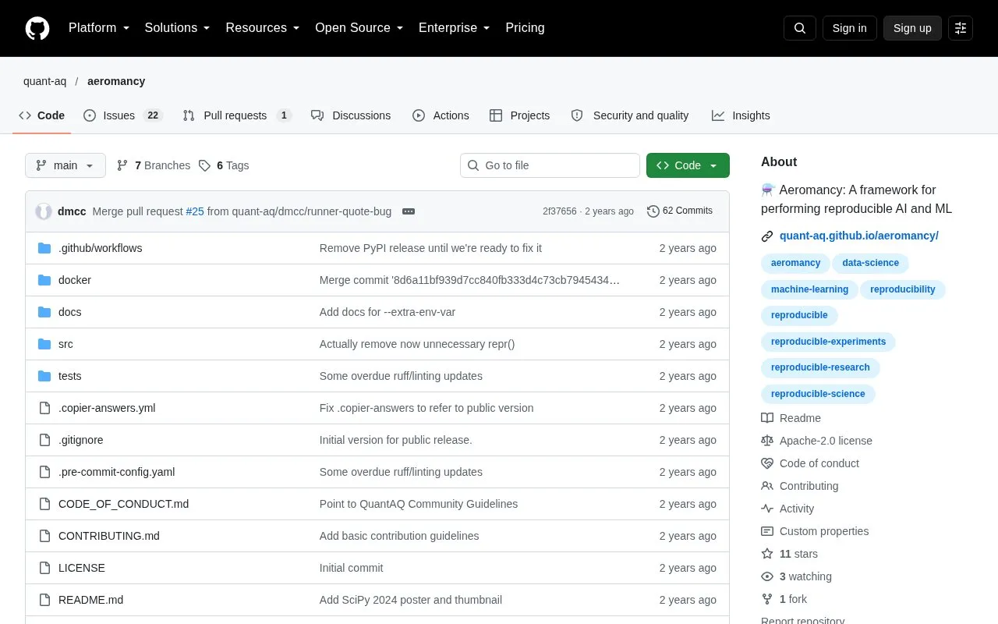Click the Custom properties icon

767,531
